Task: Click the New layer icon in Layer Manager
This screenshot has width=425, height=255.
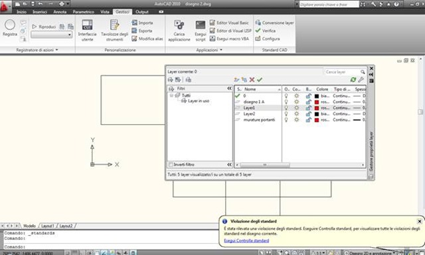Action: (x=236, y=80)
